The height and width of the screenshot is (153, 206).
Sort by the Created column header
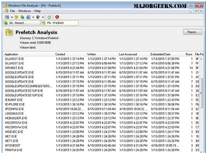(x=70, y=54)
